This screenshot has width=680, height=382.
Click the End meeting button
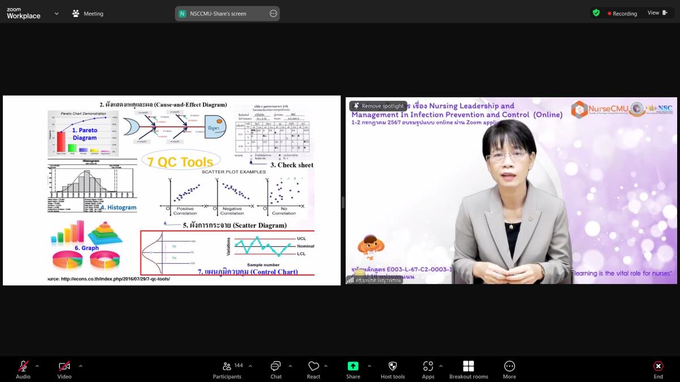pos(658,370)
